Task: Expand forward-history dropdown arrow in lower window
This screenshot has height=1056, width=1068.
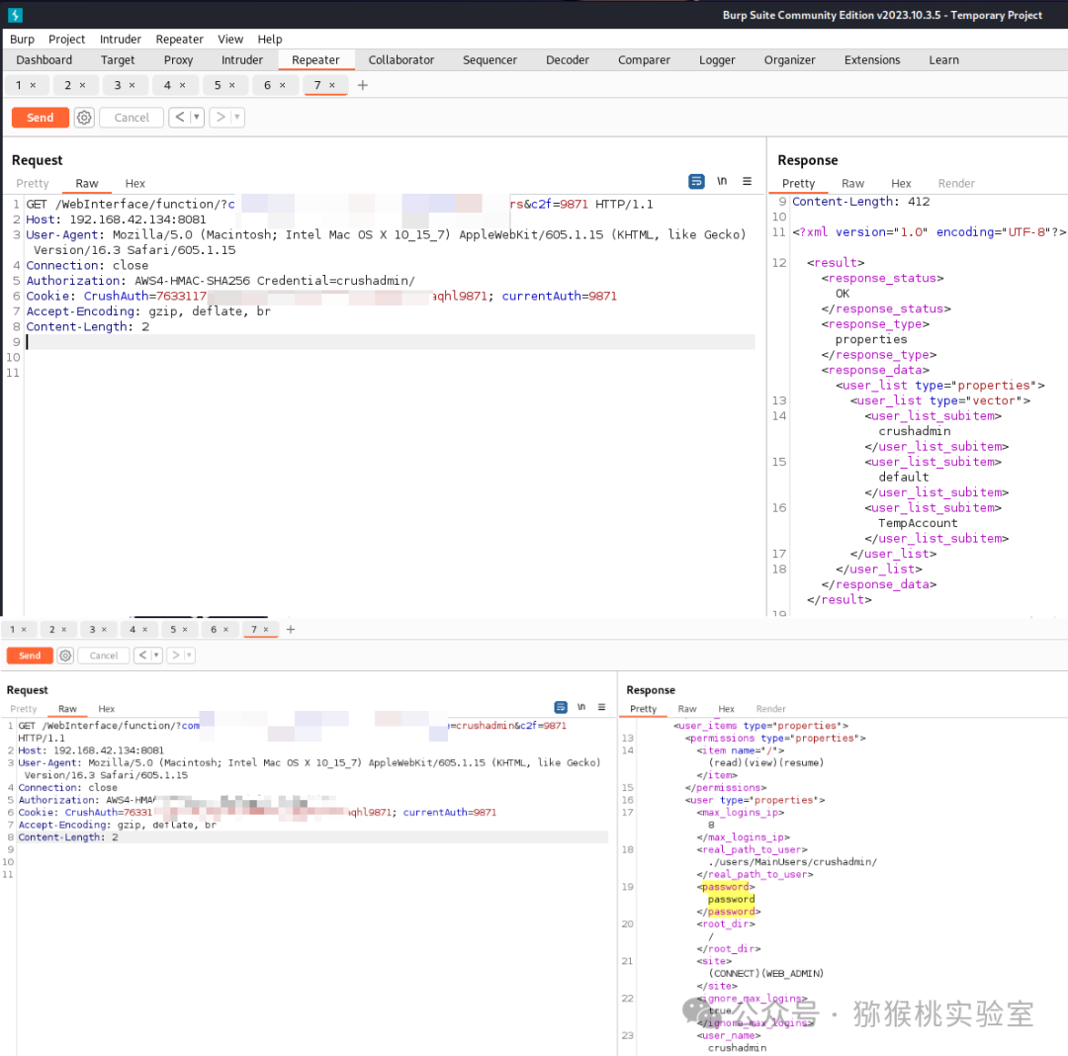Action: pos(189,655)
